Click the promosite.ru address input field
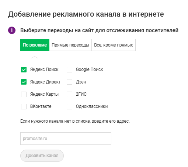The image size is (188, 167). click(x=66, y=139)
